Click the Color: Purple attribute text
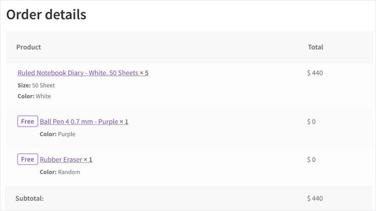 click(x=57, y=134)
